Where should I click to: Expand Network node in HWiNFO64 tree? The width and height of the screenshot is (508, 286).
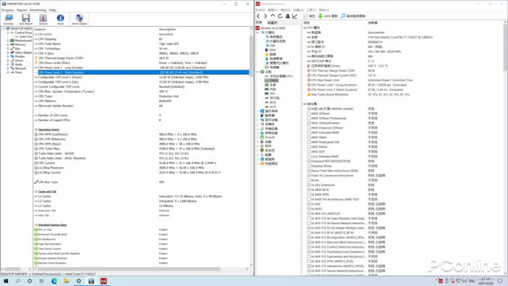[x=8, y=68]
